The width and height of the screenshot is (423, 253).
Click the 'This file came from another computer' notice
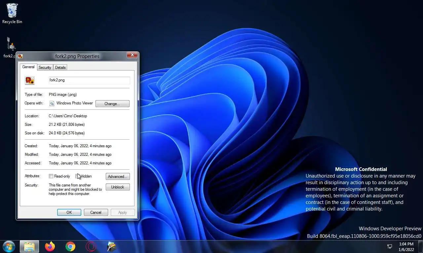click(75, 189)
